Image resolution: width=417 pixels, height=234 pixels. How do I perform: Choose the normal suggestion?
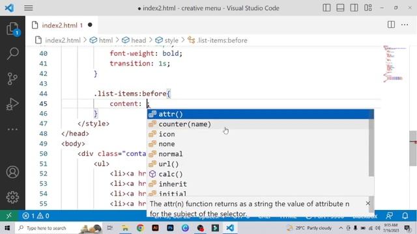(x=259, y=154)
